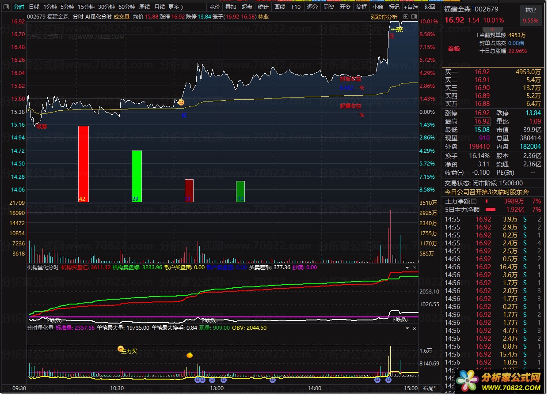The image size is (548, 395).
Task: Switch to the 日线 chart tab
Action: [34, 7]
